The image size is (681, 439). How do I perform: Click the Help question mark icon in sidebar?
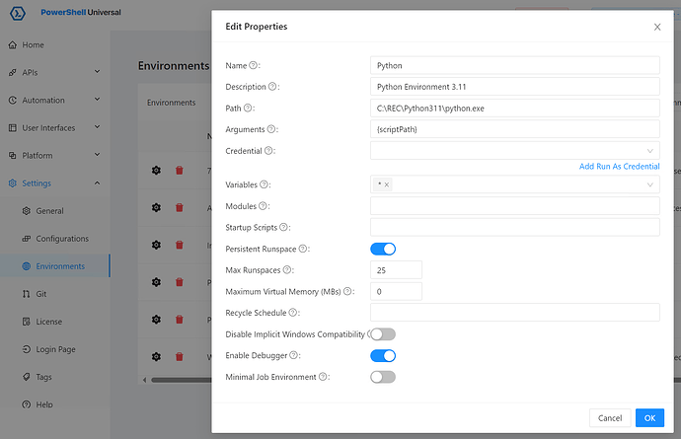(27, 404)
